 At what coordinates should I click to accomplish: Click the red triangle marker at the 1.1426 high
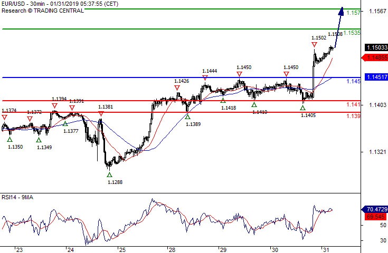click(x=177, y=88)
